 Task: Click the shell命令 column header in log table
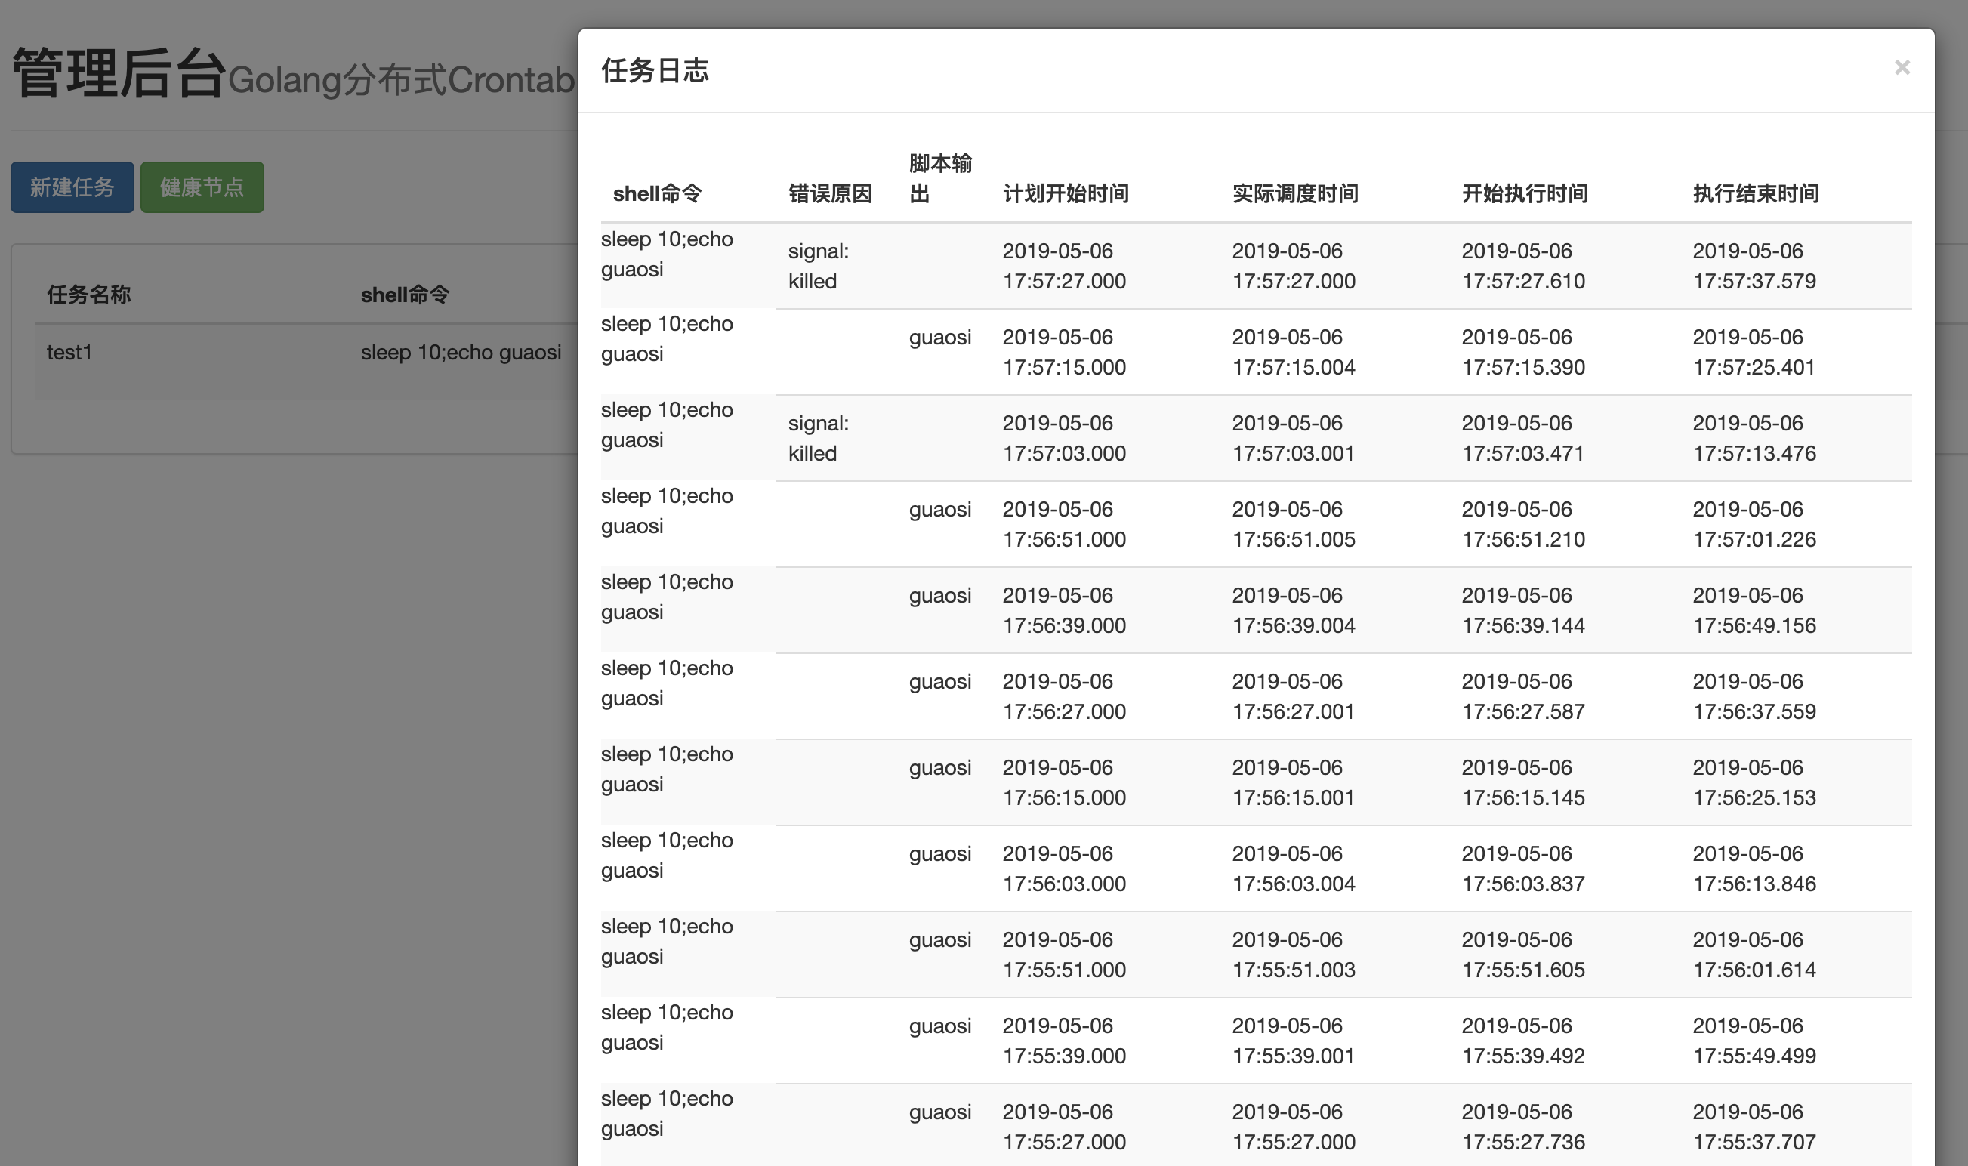657,193
